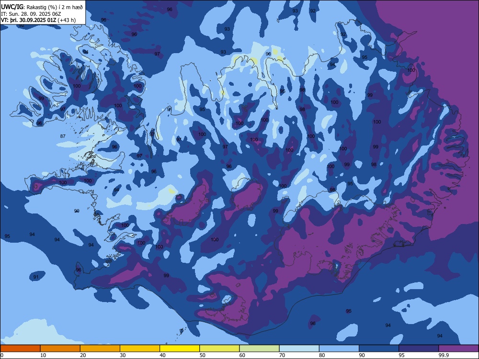
Task: Click the pale blue 70–80 legend swatch
Action: click(299, 348)
